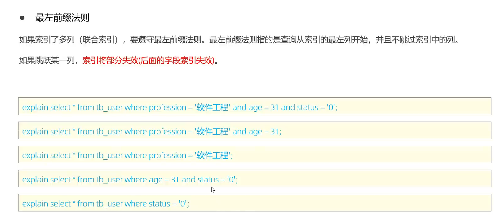Click '软件工程' in the second query
Screen dimensions: 498x222
[x=212, y=131]
